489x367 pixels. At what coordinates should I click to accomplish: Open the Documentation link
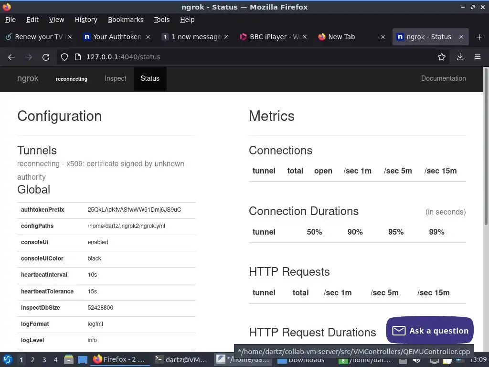click(x=444, y=79)
